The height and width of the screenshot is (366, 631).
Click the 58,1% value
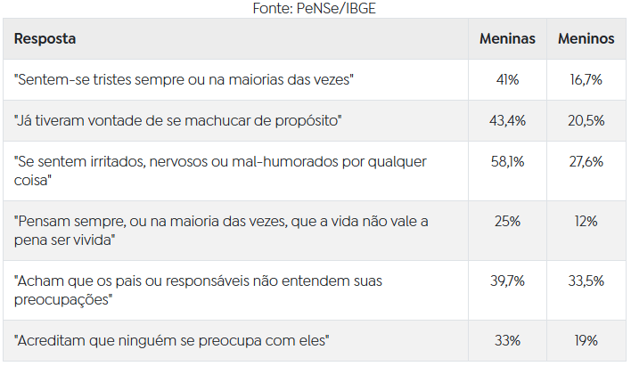click(x=507, y=161)
